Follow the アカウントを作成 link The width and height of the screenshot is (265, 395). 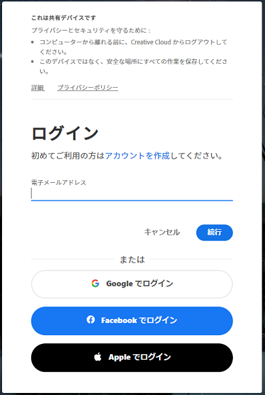tap(137, 156)
